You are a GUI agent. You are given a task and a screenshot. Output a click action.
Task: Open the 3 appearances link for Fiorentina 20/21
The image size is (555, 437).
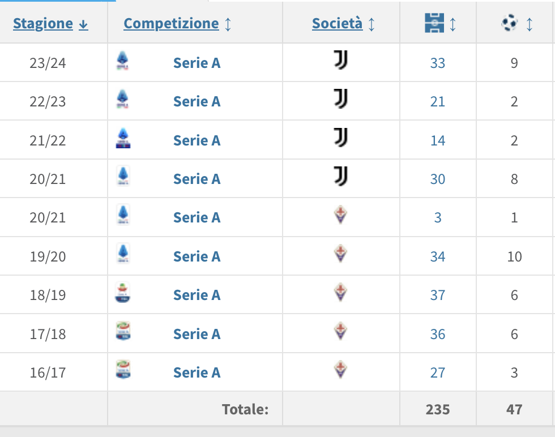(x=437, y=218)
